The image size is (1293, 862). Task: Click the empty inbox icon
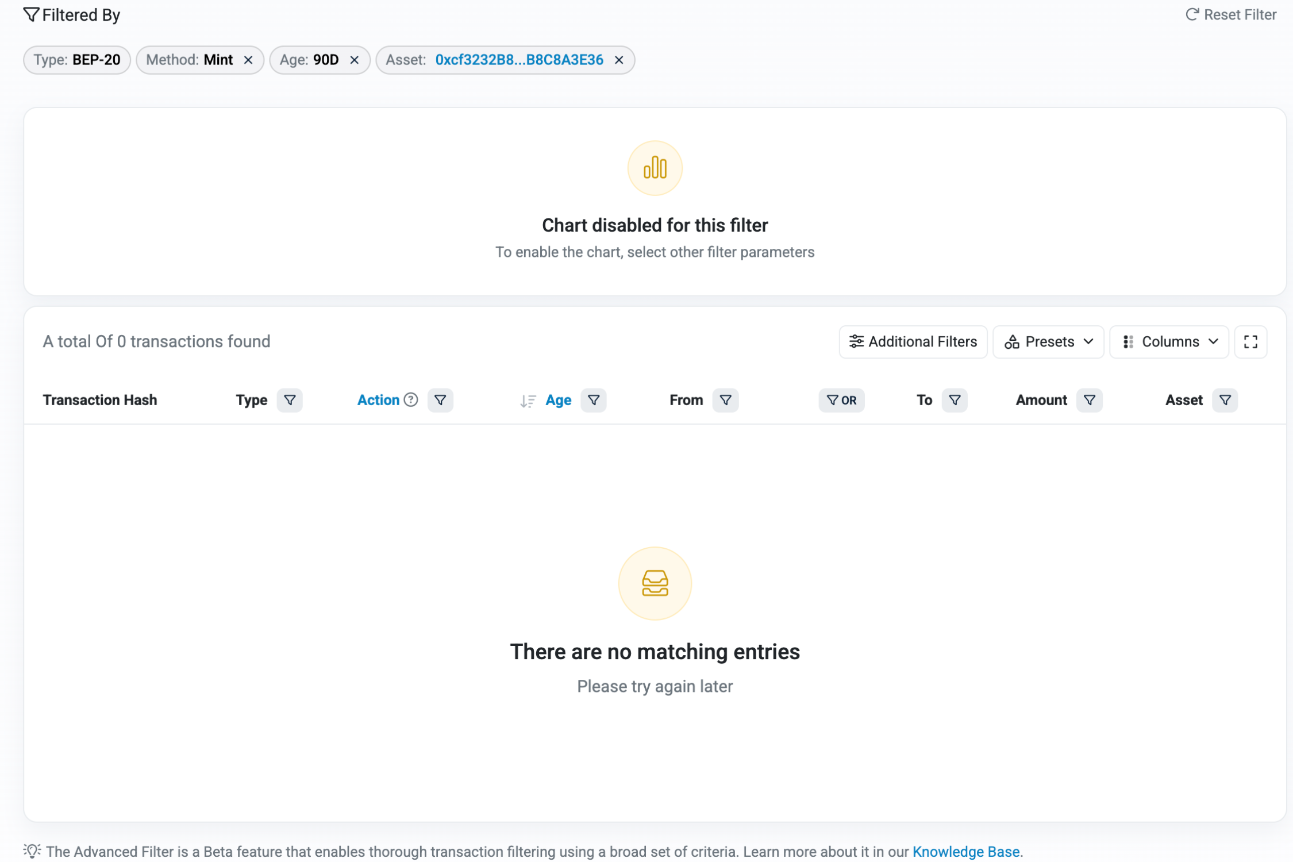[655, 583]
